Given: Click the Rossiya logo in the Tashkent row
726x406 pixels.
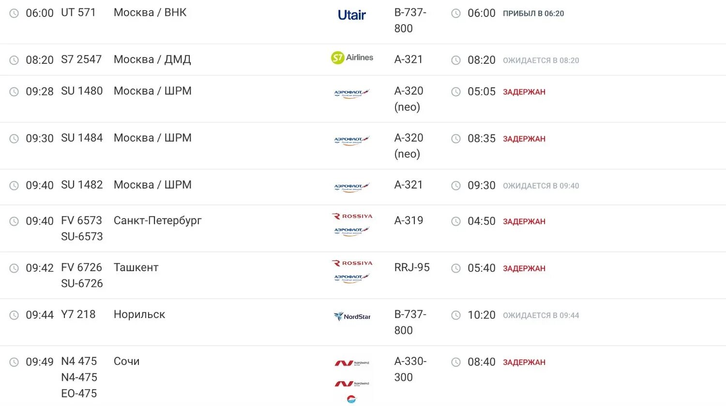Looking at the screenshot, I should (x=352, y=263).
